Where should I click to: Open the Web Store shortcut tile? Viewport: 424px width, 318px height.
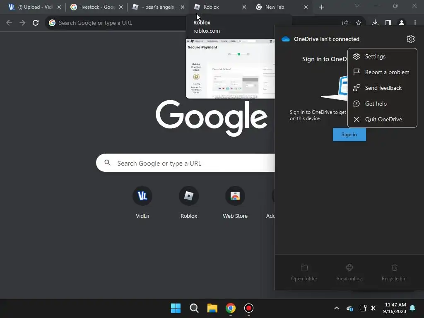235,202
